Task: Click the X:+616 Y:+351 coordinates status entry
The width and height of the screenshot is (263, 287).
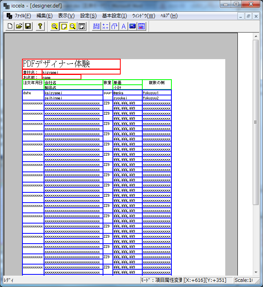Action: [x=208, y=280]
